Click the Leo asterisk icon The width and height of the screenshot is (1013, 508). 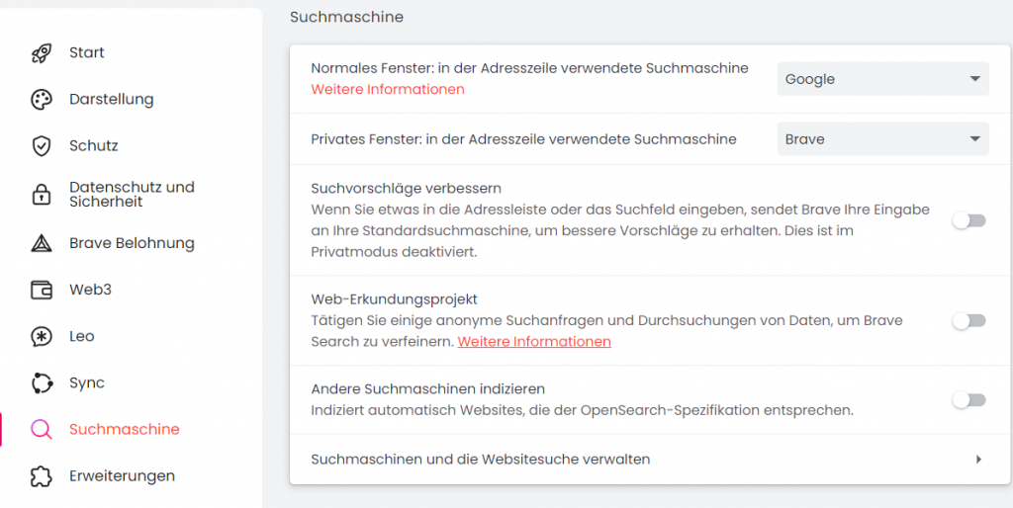(42, 336)
